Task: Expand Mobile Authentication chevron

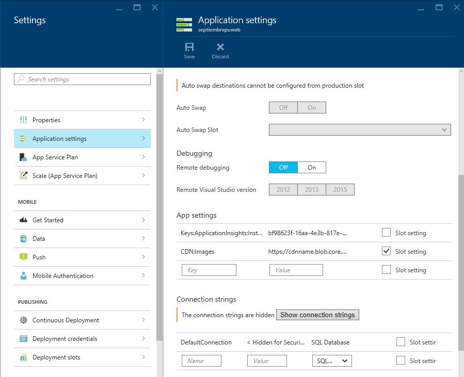Action: click(143, 275)
